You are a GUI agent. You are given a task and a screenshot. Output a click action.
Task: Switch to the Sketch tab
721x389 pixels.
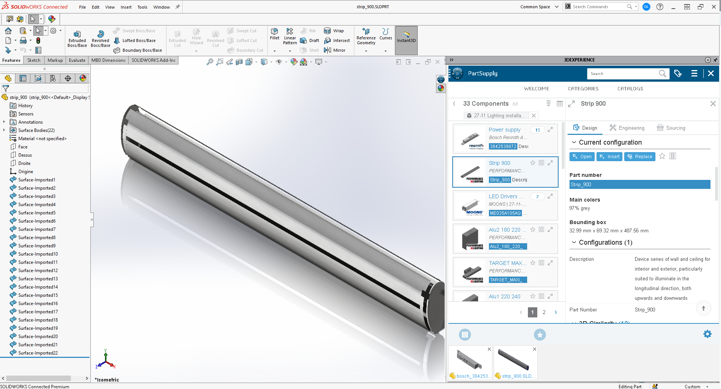tap(34, 60)
